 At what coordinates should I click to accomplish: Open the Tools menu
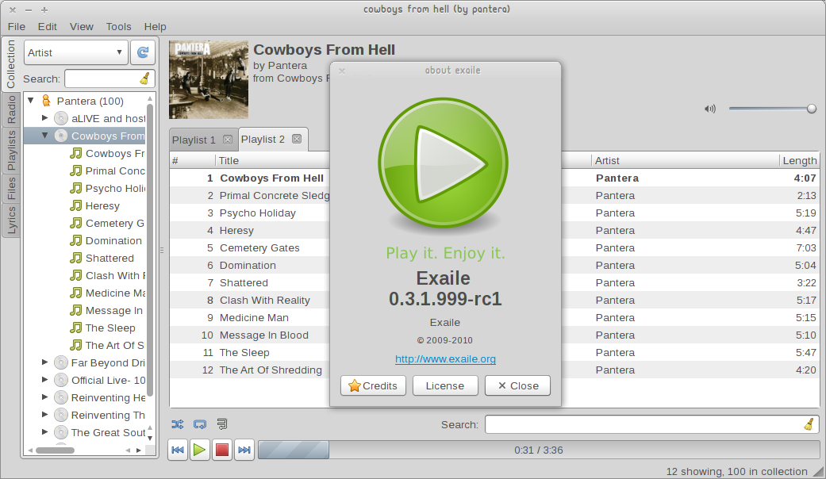click(118, 26)
